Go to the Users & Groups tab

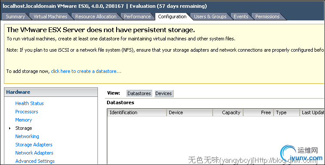point(210,16)
